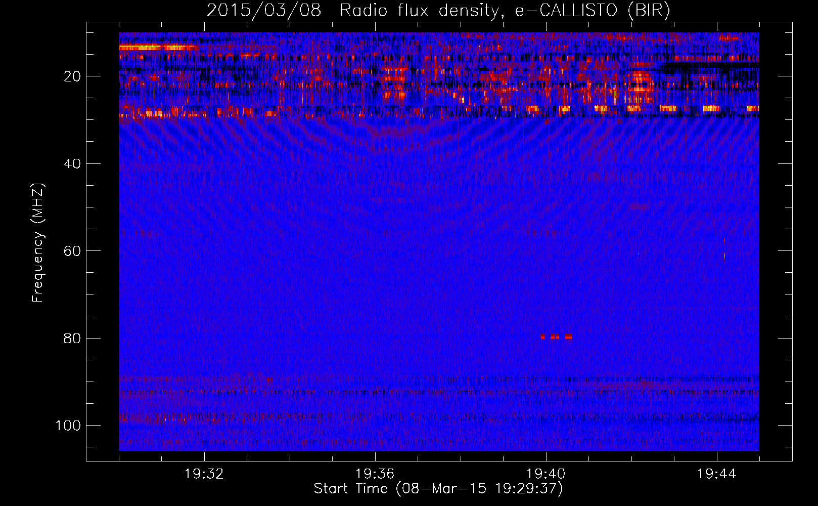Click the bright yellow band at top left
The height and width of the screenshot is (506, 818).
157,48
